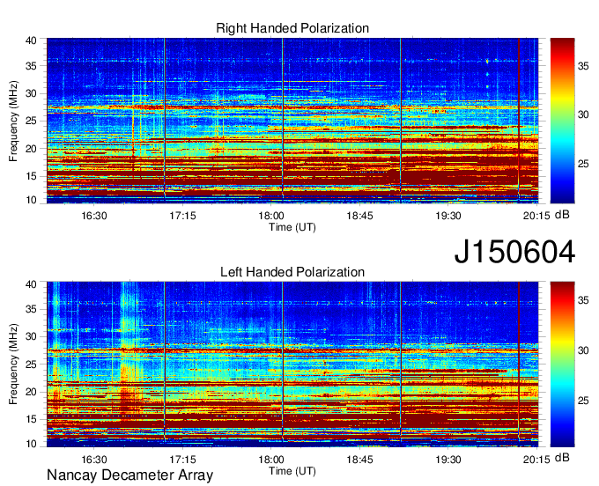
Task: Click the 20:15 time tick of left-handed plot
Action: pyautogui.click(x=536, y=460)
